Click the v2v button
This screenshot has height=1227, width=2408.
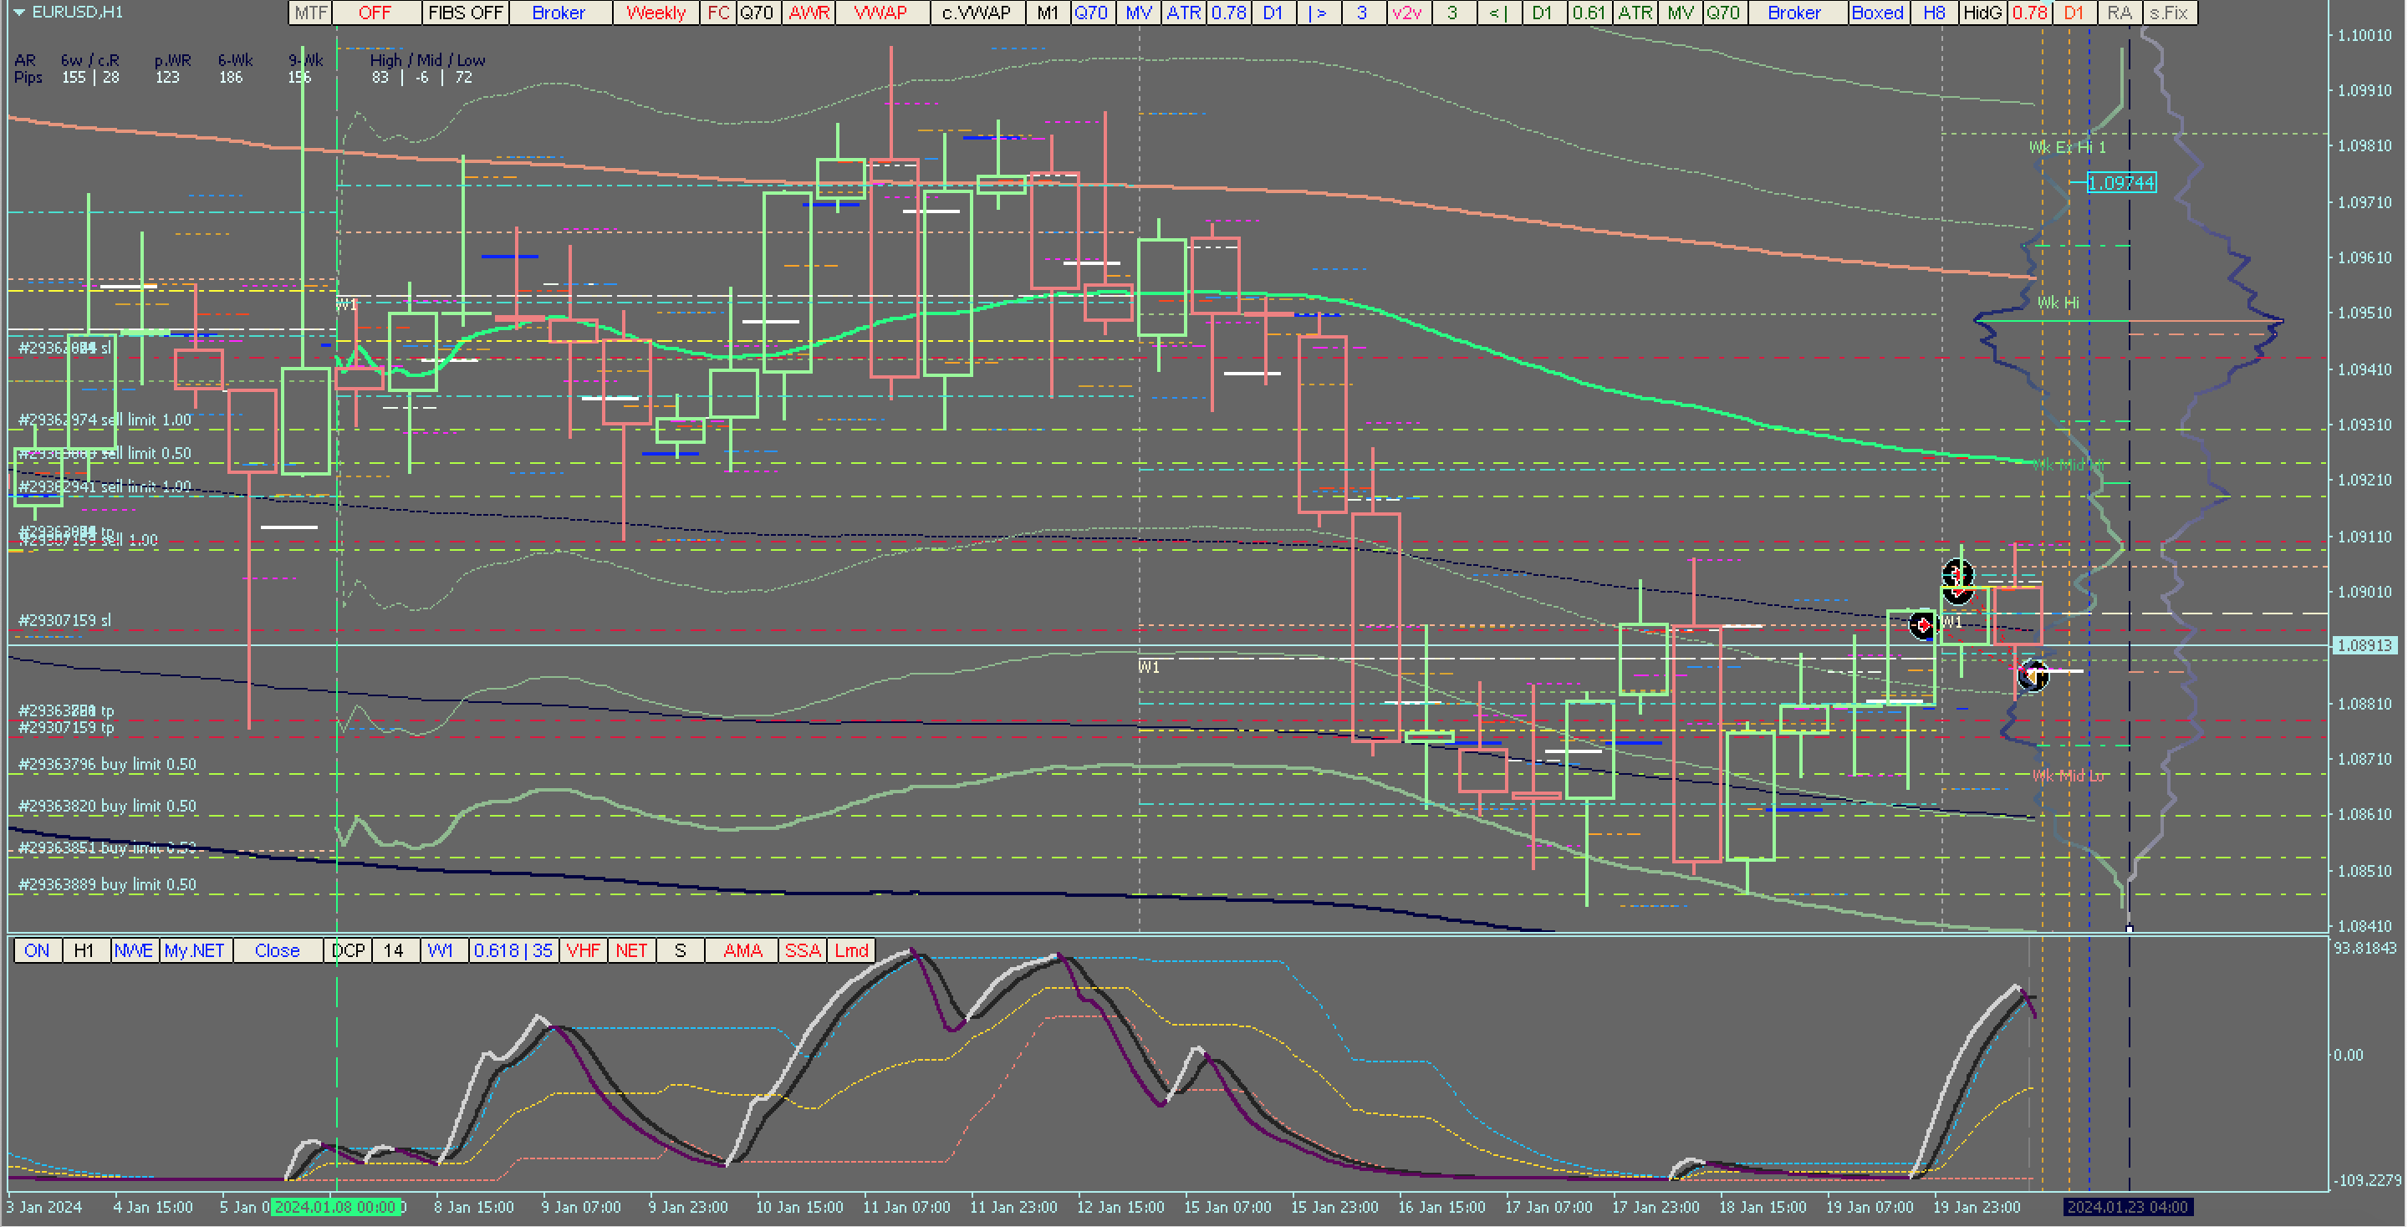(1407, 13)
